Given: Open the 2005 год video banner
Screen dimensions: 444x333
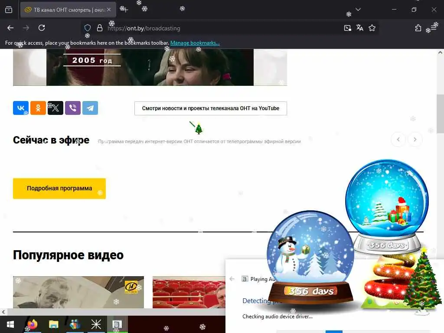Looking at the screenshot, I should [x=150, y=67].
